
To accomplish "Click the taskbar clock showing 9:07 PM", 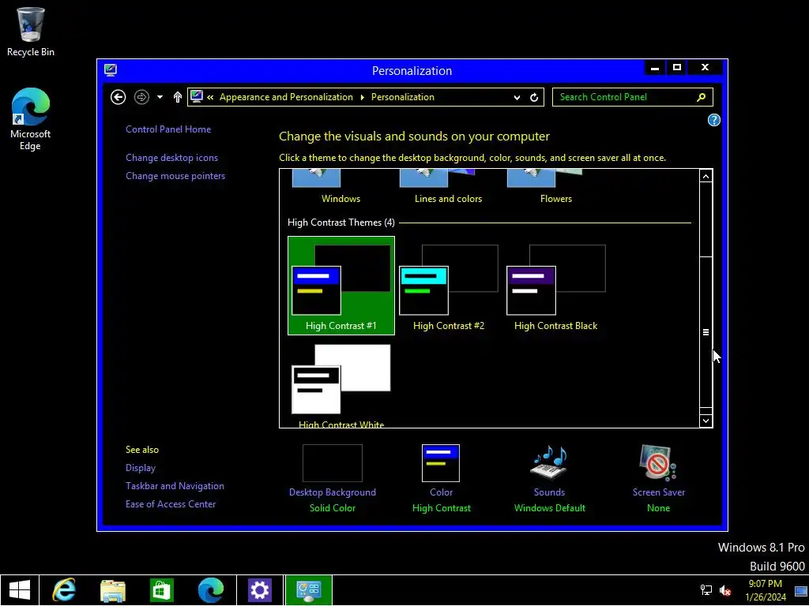I will click(765, 590).
